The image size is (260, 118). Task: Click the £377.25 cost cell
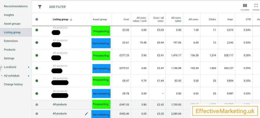pyautogui.click(x=124, y=55)
